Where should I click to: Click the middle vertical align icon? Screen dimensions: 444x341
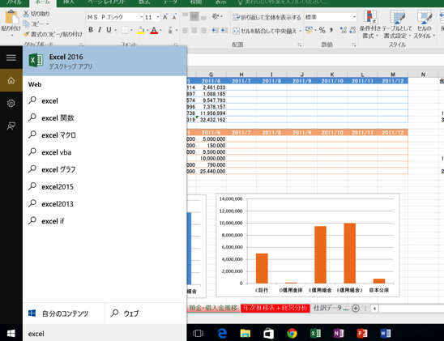coord(194,17)
